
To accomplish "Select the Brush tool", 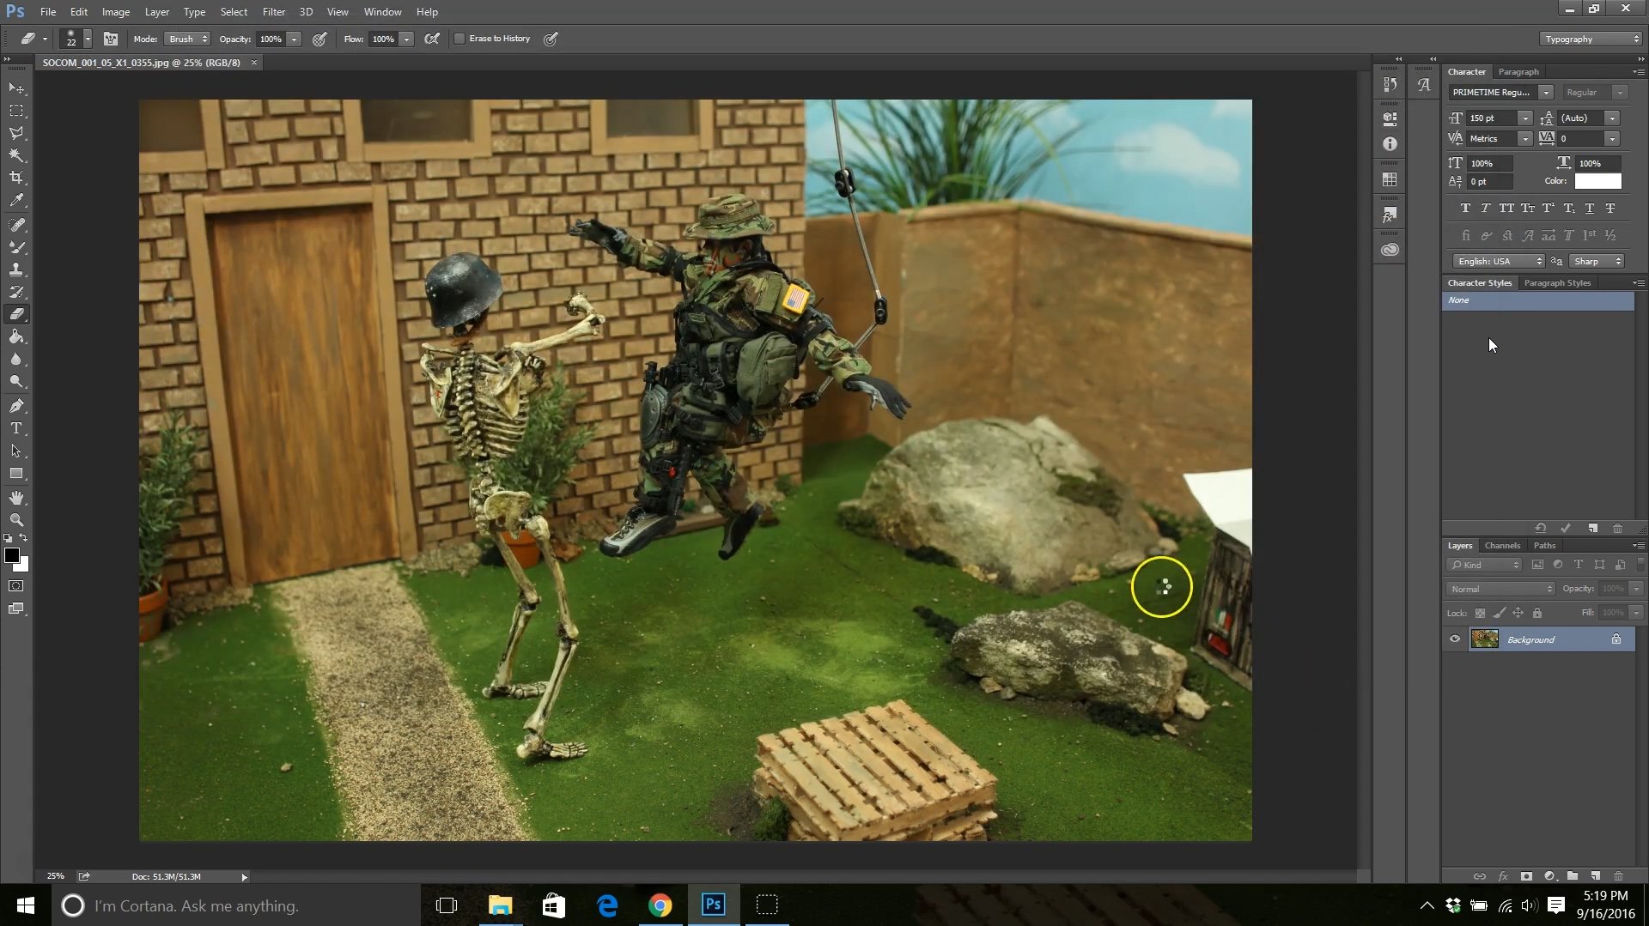I will (16, 247).
